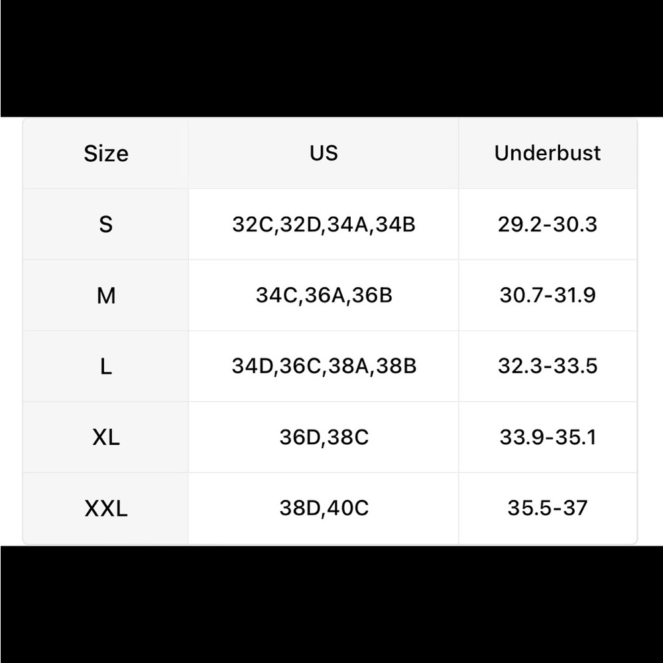Viewport: 663px width, 663px height.
Task: Click the 30.7-31.9 underbust value
Action: click(547, 295)
